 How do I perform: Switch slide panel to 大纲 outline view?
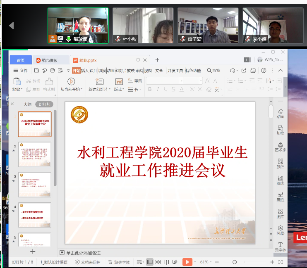27,104
